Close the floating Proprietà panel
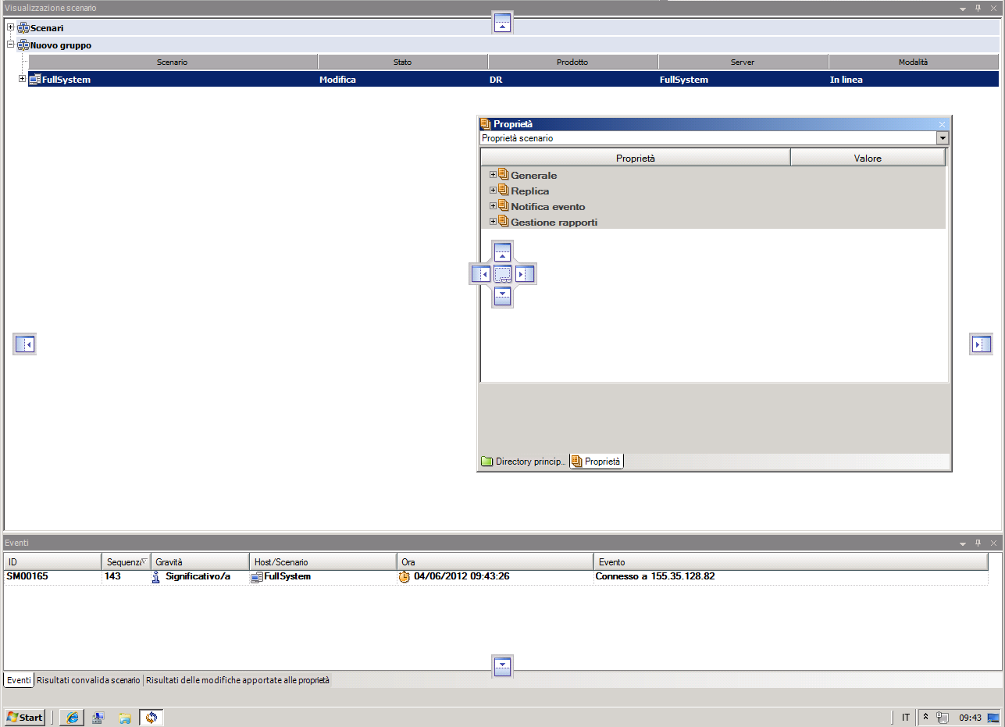Image resolution: width=1005 pixels, height=727 pixels. [x=943, y=124]
